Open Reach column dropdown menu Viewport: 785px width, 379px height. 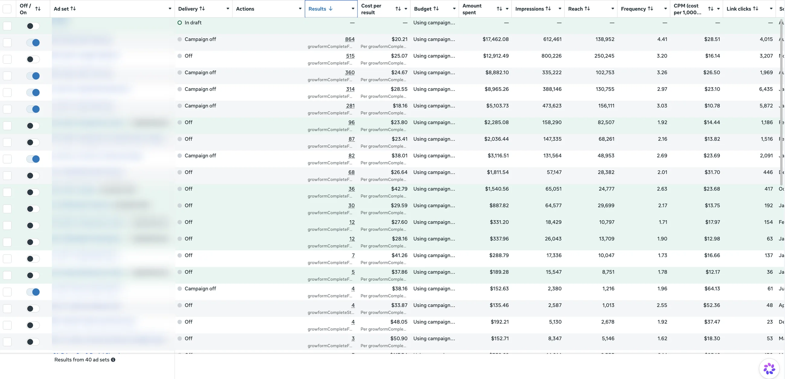click(613, 9)
